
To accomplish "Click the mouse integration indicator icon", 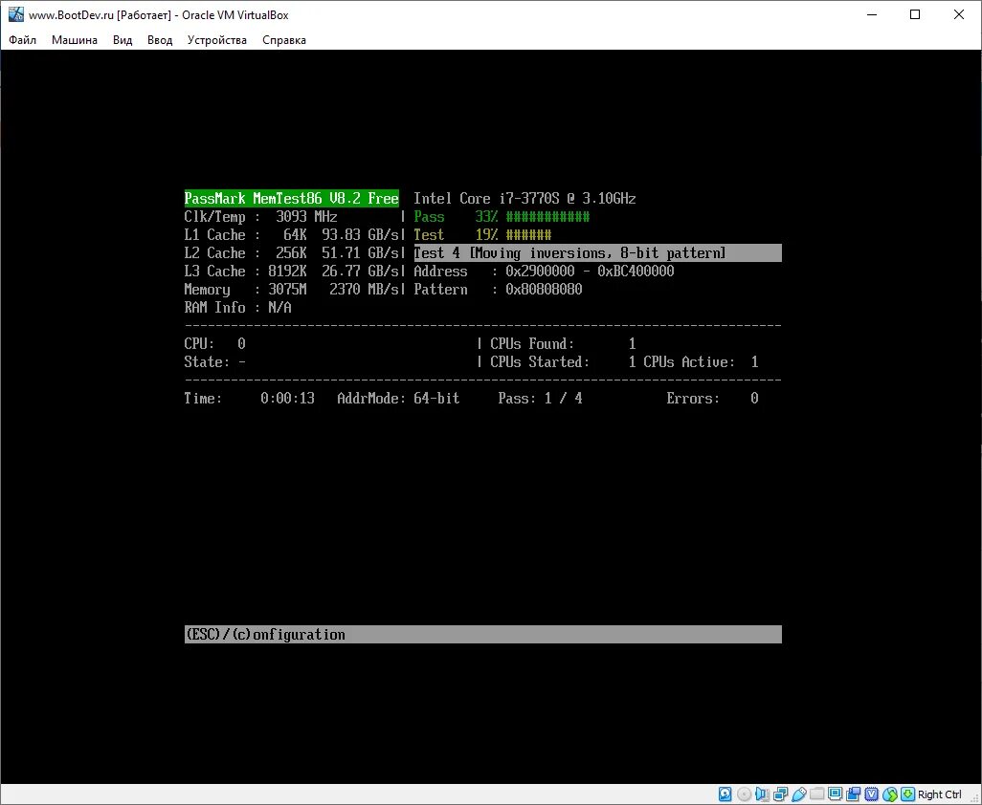I will coord(890,794).
